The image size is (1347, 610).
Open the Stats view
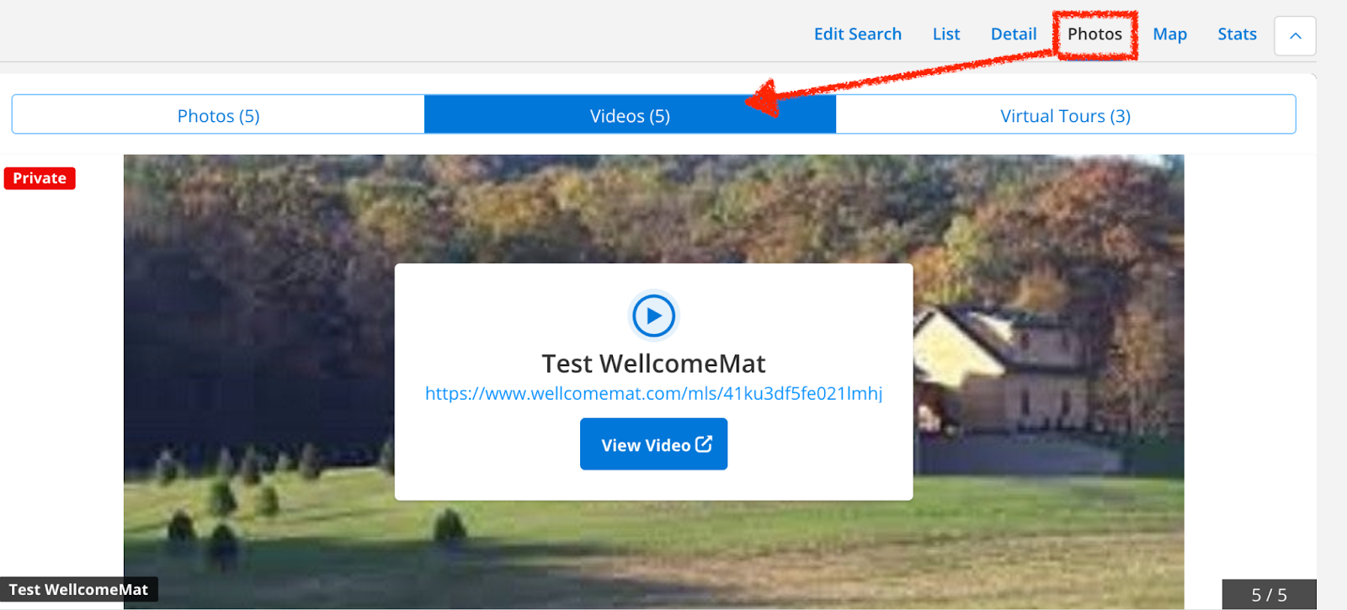point(1237,34)
